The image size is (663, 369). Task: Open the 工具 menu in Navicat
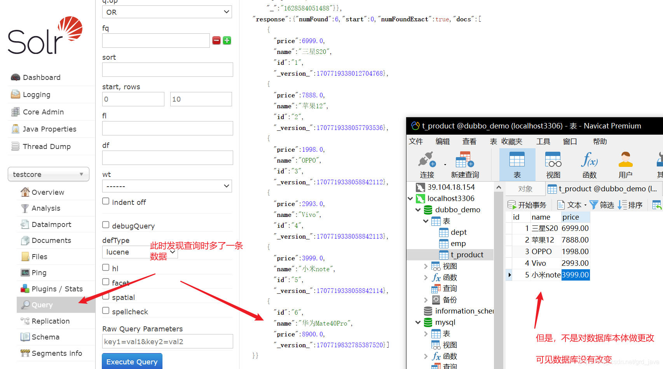pyautogui.click(x=543, y=142)
